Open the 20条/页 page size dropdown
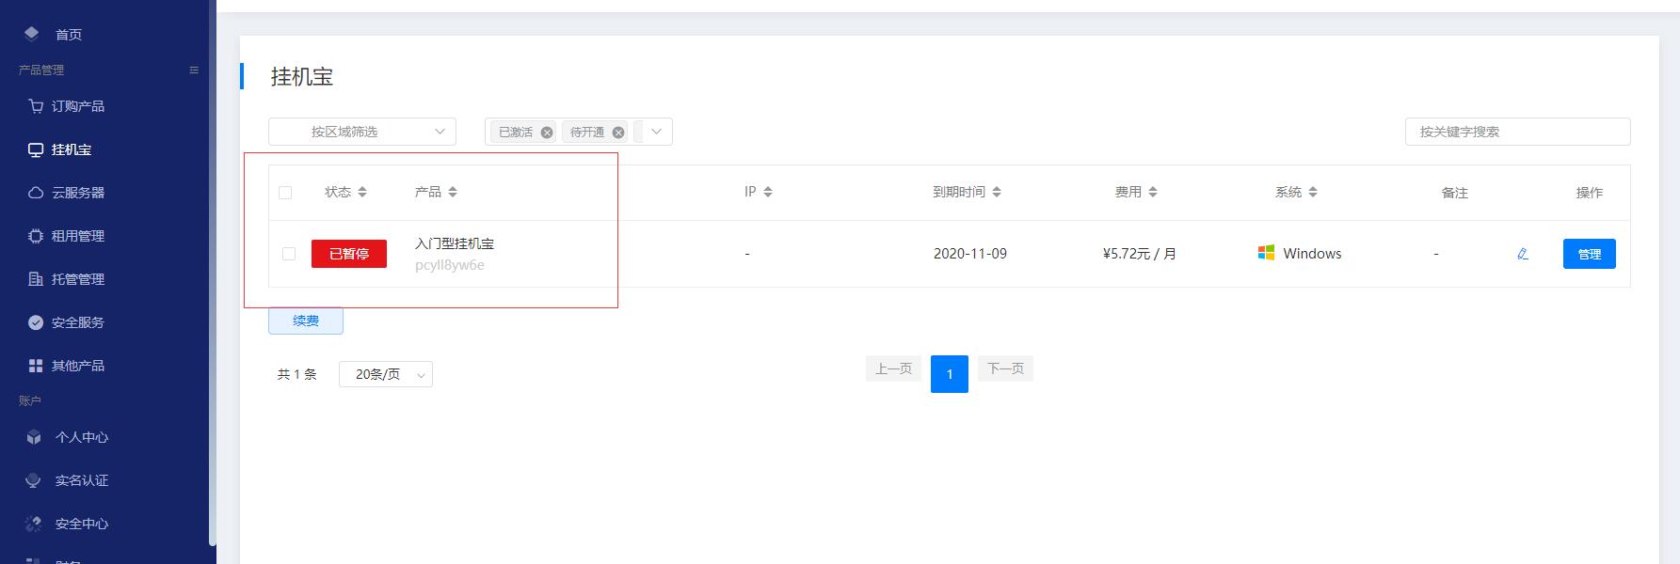Image resolution: width=1680 pixels, height=564 pixels. coord(386,374)
